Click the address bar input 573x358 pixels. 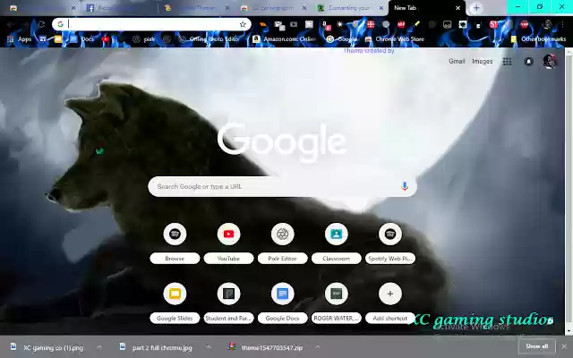(151, 24)
